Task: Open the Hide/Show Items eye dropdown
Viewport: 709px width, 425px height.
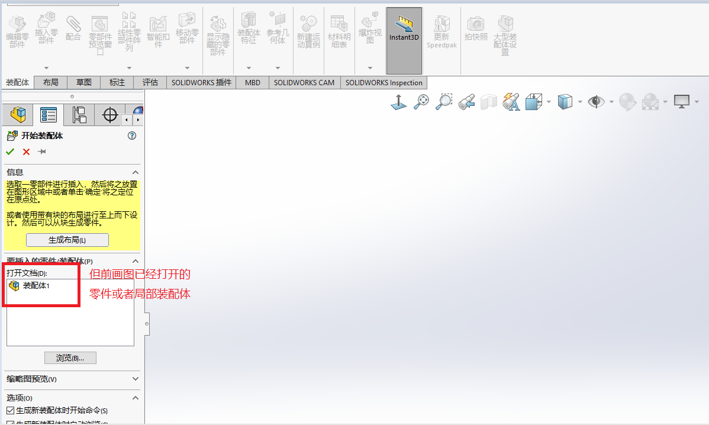Action: 611,102
